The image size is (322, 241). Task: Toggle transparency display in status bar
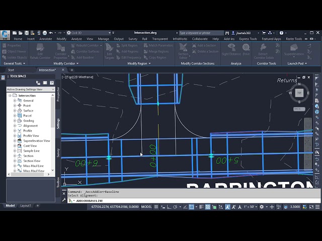[x=208, y=207]
